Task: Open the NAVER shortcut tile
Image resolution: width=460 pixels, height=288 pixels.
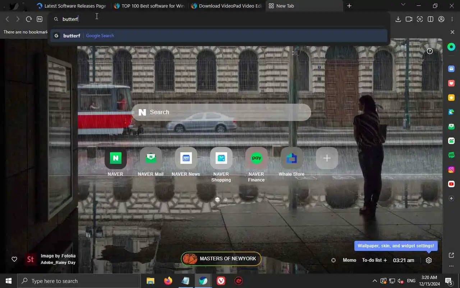Action: pyautogui.click(x=115, y=158)
